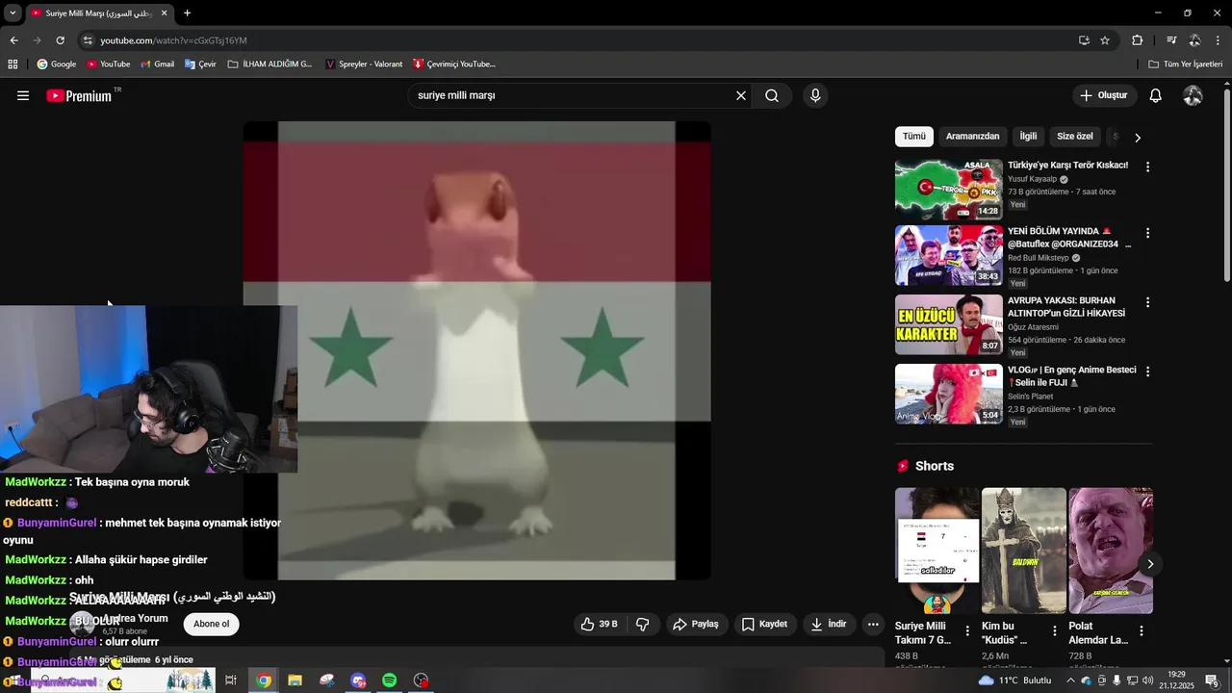Viewport: 1232px width, 693px height.
Task: Open options for Türkiye'ye Karşı Terör video
Action: coord(1147,167)
